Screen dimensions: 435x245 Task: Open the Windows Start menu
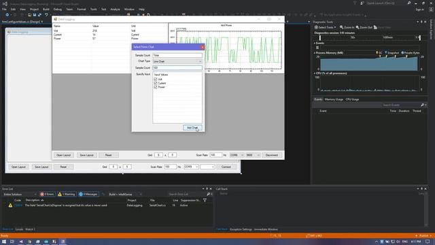[4, 242]
